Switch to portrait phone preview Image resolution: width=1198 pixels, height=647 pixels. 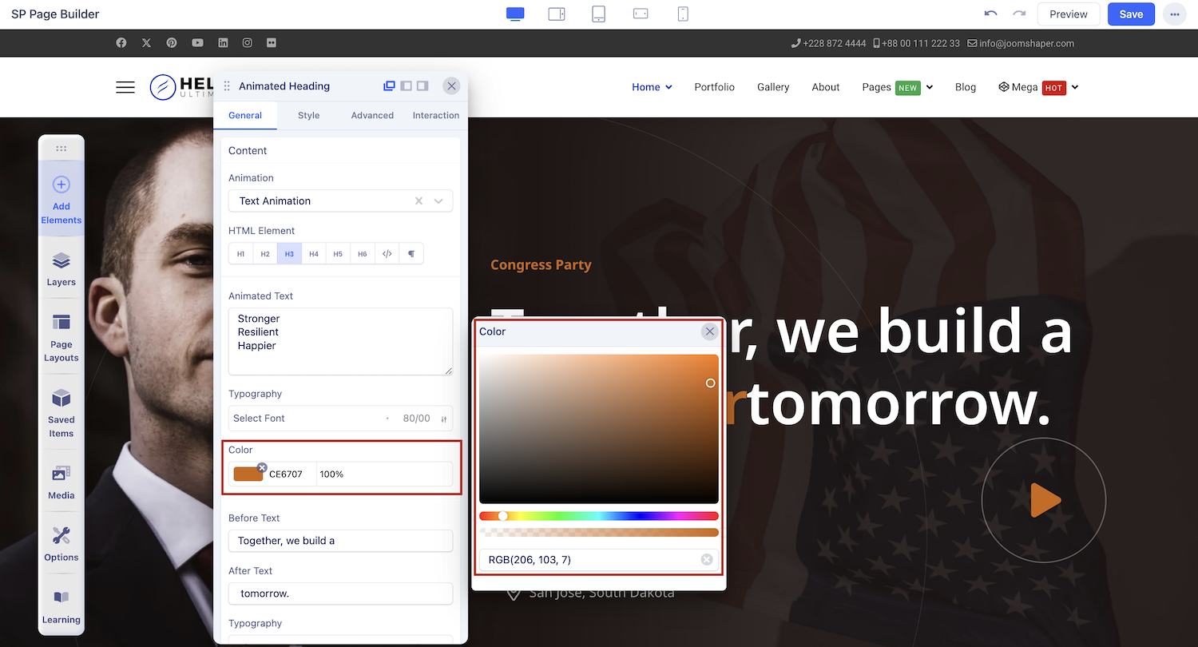pos(683,14)
